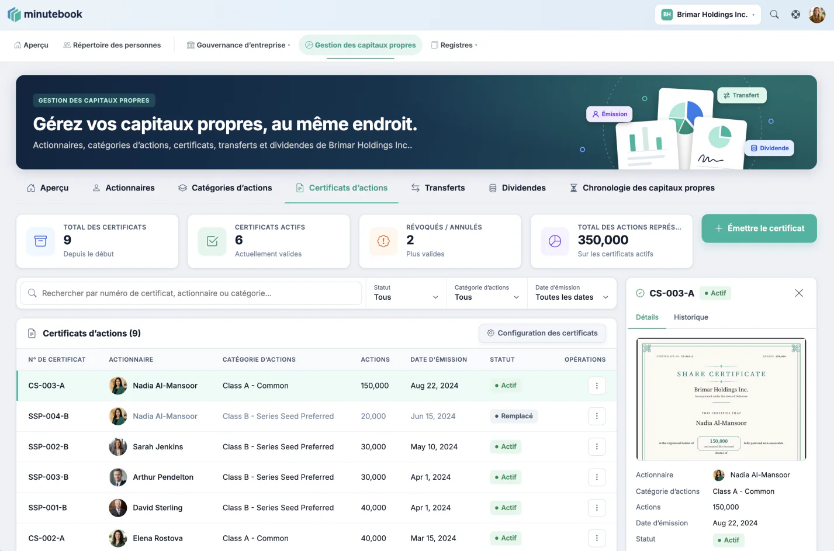Switch to Catégories d'actions tab
Screen dimensions: 834x551
coord(225,188)
